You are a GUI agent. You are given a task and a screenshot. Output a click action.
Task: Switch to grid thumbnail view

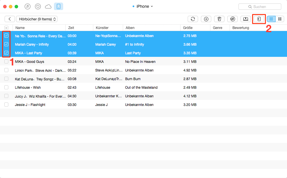coord(280,19)
